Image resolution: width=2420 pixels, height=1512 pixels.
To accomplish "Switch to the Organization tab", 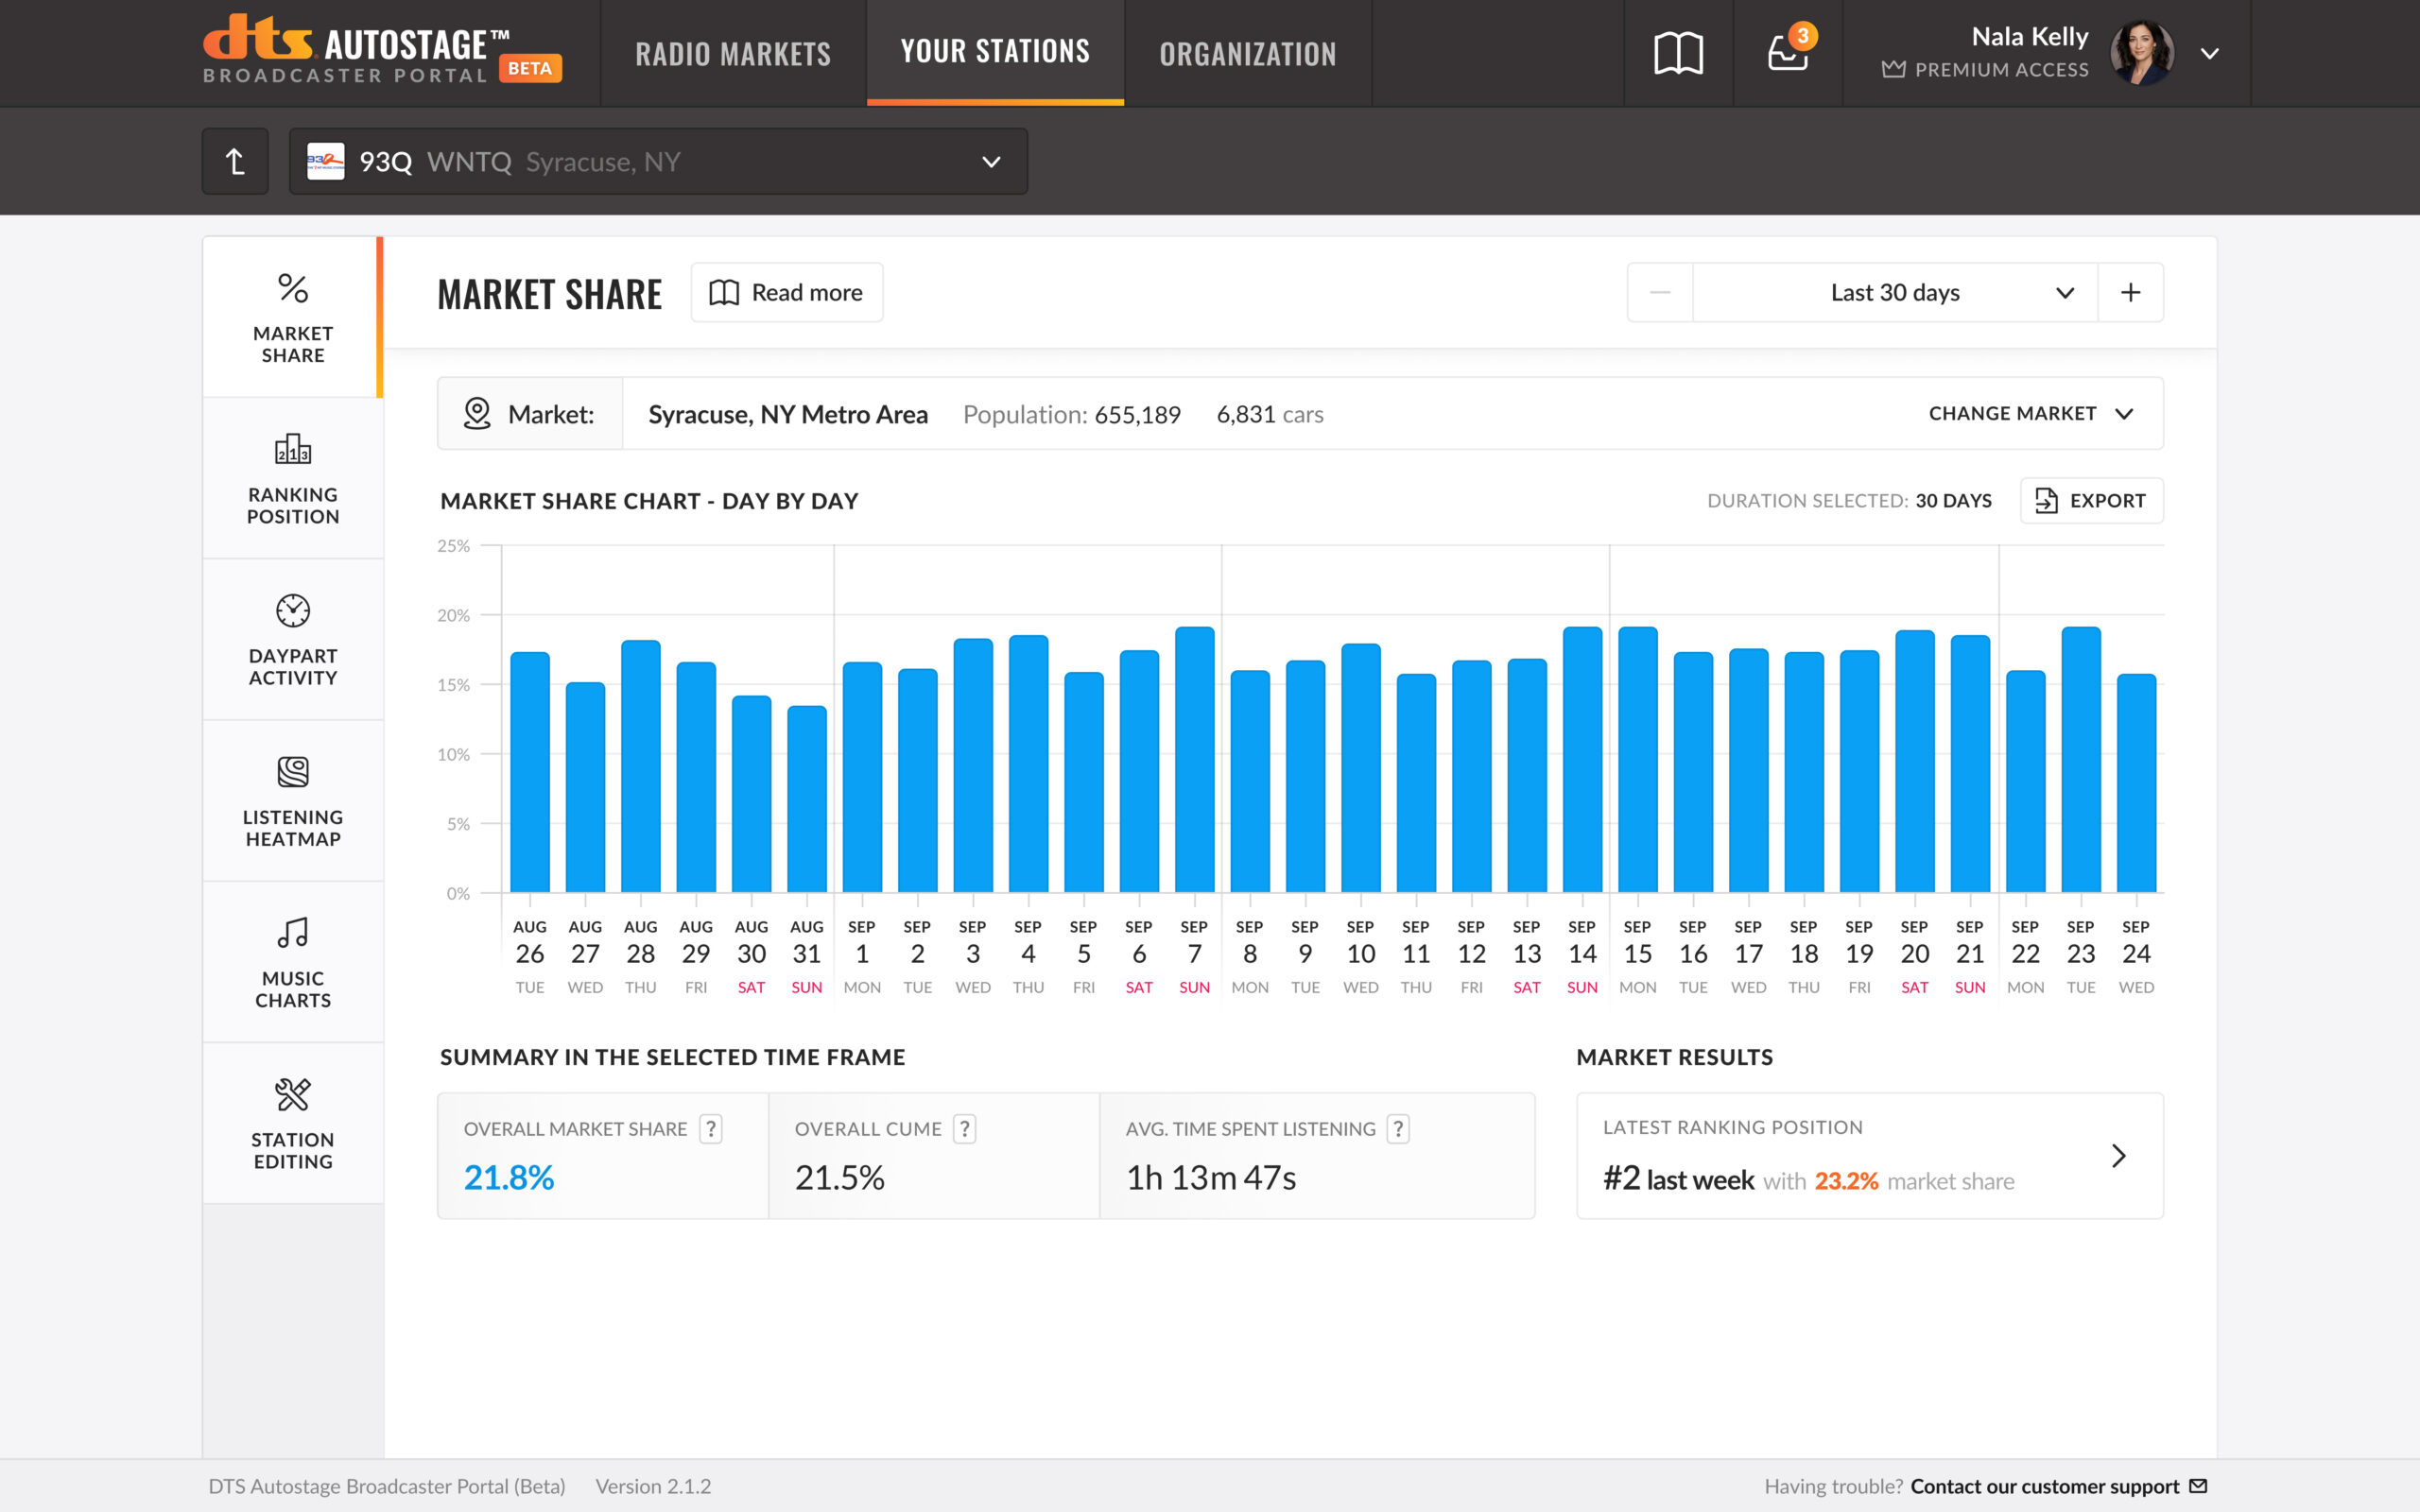I will (x=1247, y=53).
